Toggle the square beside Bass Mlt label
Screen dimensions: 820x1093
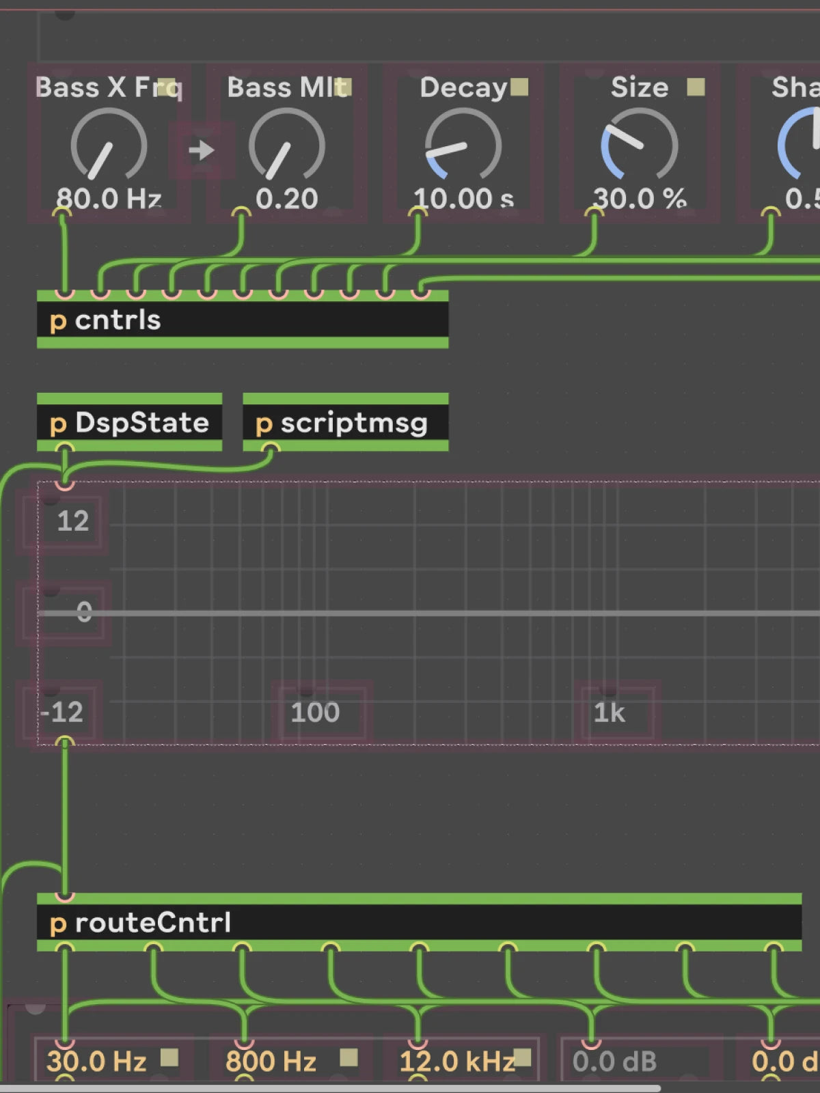click(344, 87)
